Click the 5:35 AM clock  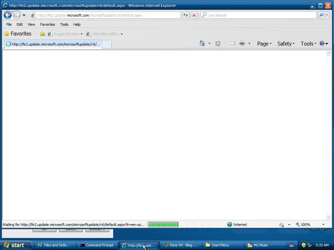[322, 245]
